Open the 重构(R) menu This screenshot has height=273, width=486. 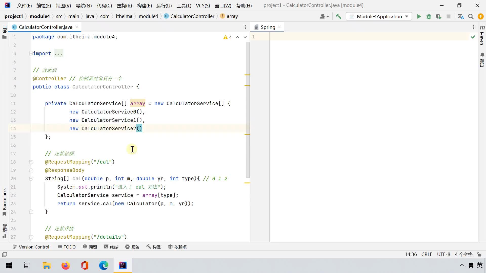(124, 6)
